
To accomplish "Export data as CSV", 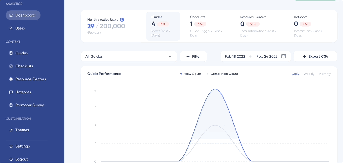I will tap(315, 56).
